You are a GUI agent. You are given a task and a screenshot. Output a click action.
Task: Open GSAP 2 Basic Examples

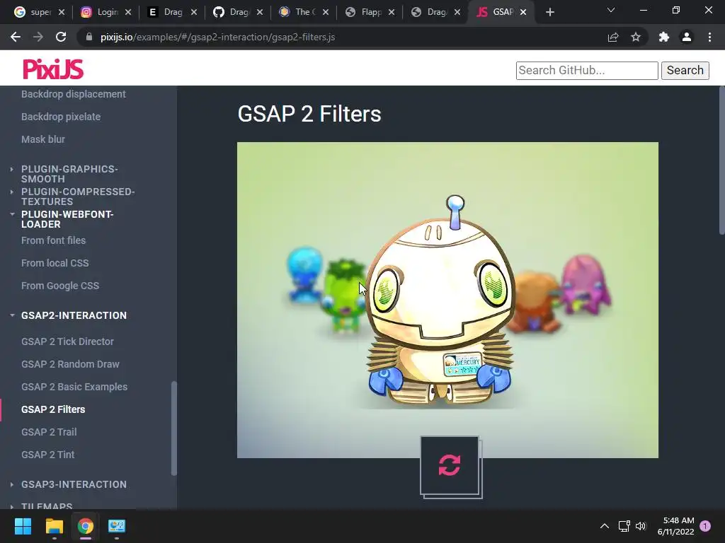74,387
